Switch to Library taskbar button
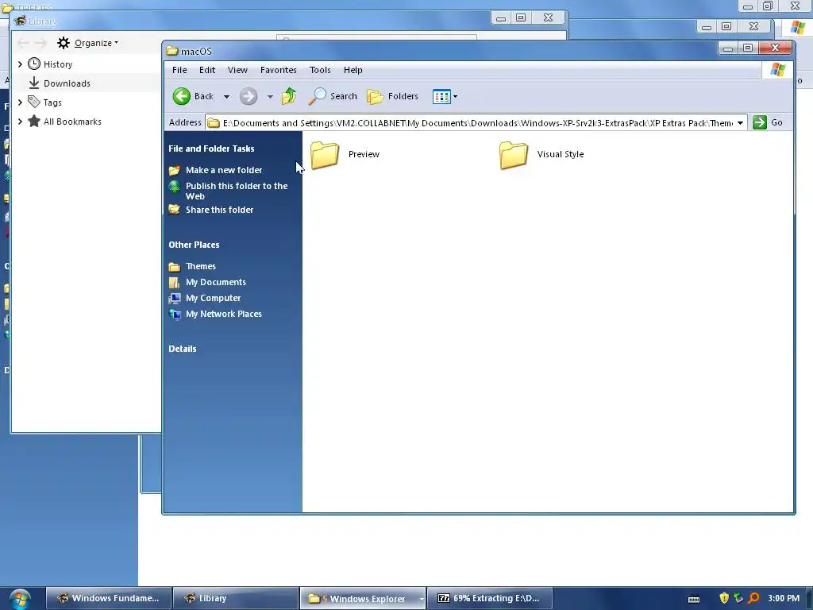This screenshot has height=610, width=813. point(235,598)
